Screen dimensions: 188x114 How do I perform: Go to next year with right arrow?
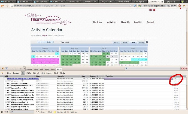pyautogui.click(x=43, y=42)
